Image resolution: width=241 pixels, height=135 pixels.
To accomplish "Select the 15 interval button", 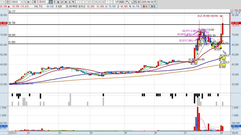I will pyautogui.click(x=92, y=2).
